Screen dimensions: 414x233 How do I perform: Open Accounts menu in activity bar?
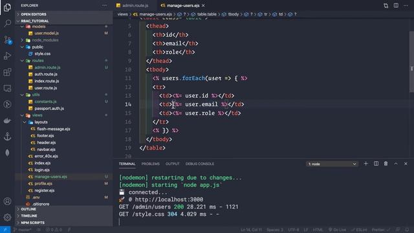[7, 201]
